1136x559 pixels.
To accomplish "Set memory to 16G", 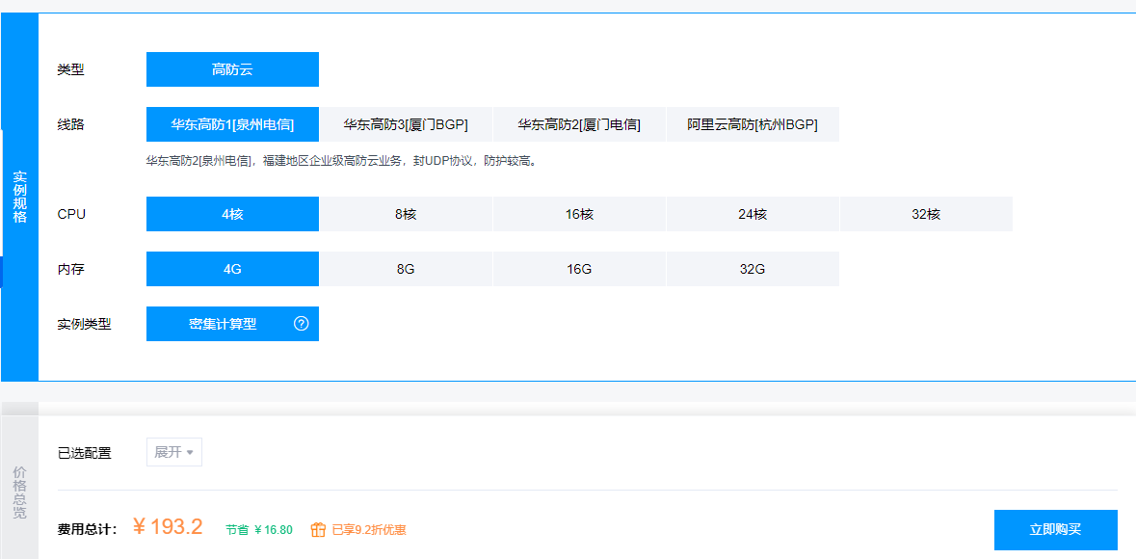I will [579, 269].
